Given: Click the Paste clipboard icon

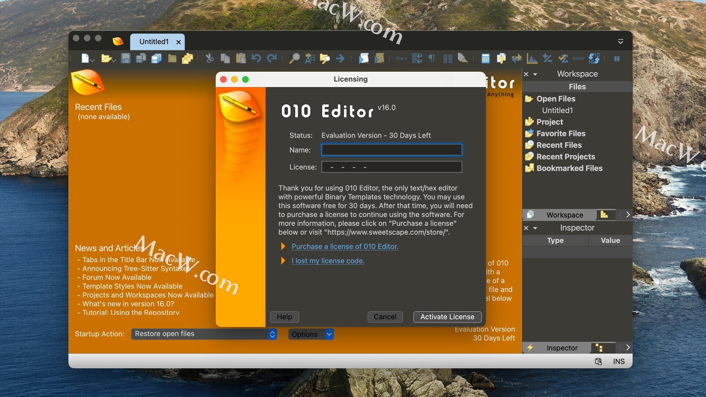Looking at the screenshot, I should pos(241,58).
